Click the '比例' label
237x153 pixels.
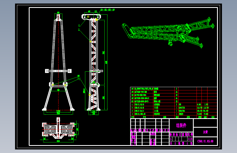click(190, 134)
